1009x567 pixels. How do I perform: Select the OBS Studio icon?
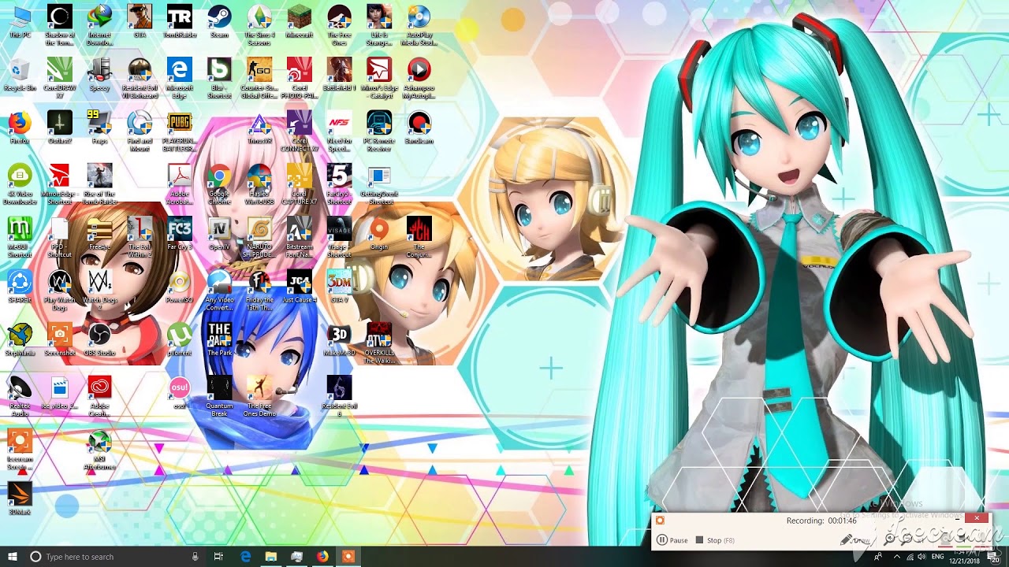(x=99, y=339)
